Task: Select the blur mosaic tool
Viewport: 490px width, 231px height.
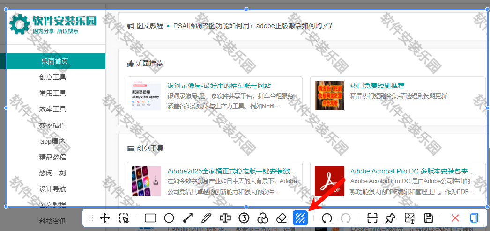Action: point(263,218)
